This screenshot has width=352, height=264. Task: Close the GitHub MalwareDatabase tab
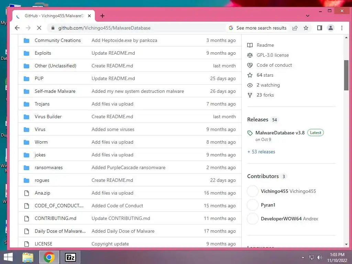point(89,16)
